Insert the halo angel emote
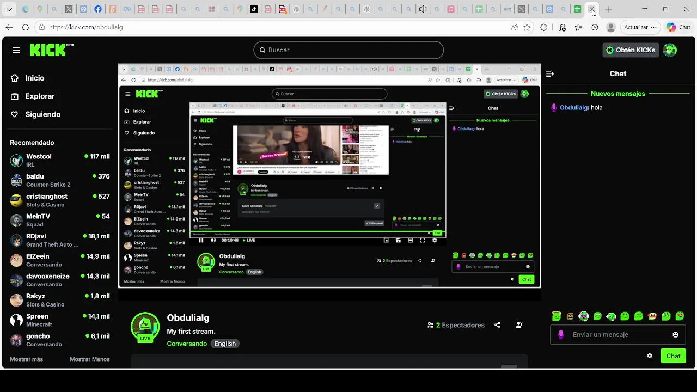 click(x=556, y=316)
